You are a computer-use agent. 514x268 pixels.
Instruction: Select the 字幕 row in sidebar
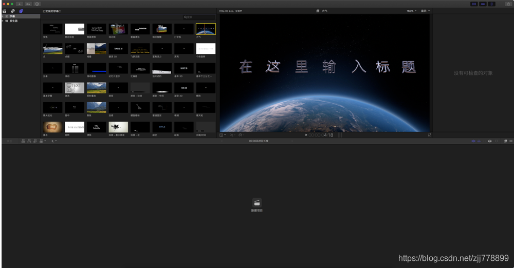[21, 16]
